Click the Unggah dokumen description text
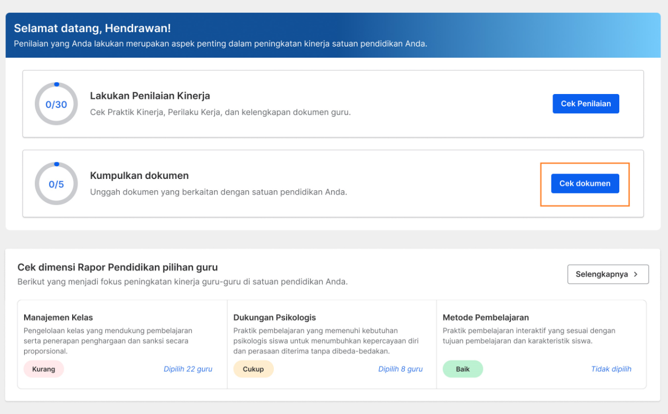 click(218, 192)
